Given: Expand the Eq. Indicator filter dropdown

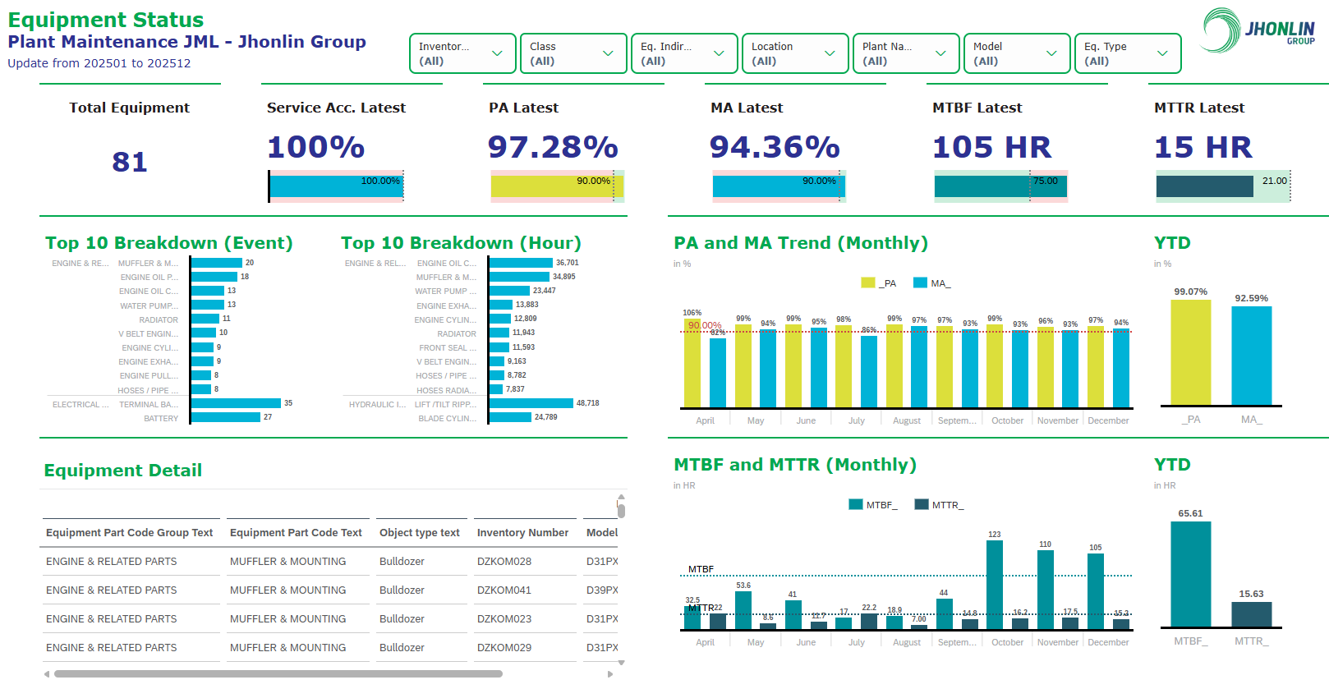Looking at the screenshot, I should coord(684,53).
